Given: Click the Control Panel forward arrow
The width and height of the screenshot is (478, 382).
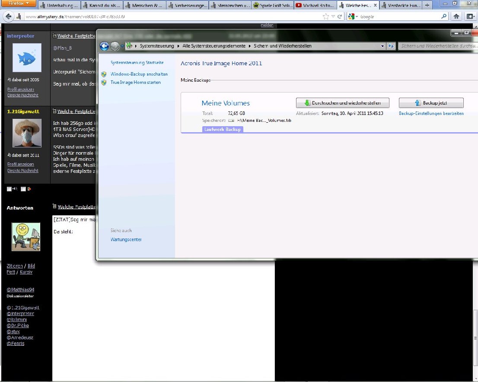Looking at the screenshot, I should click(x=115, y=46).
